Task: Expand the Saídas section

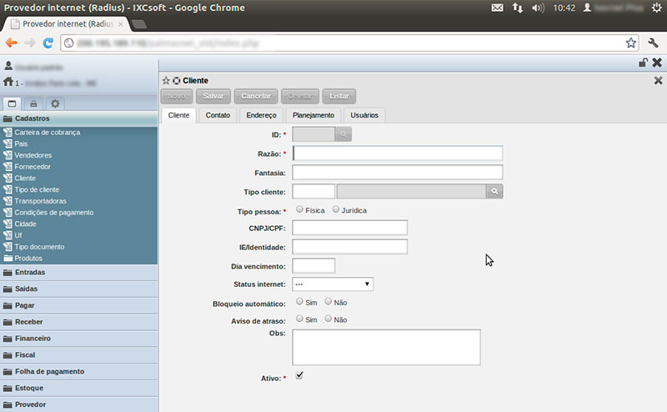Action: (78, 289)
